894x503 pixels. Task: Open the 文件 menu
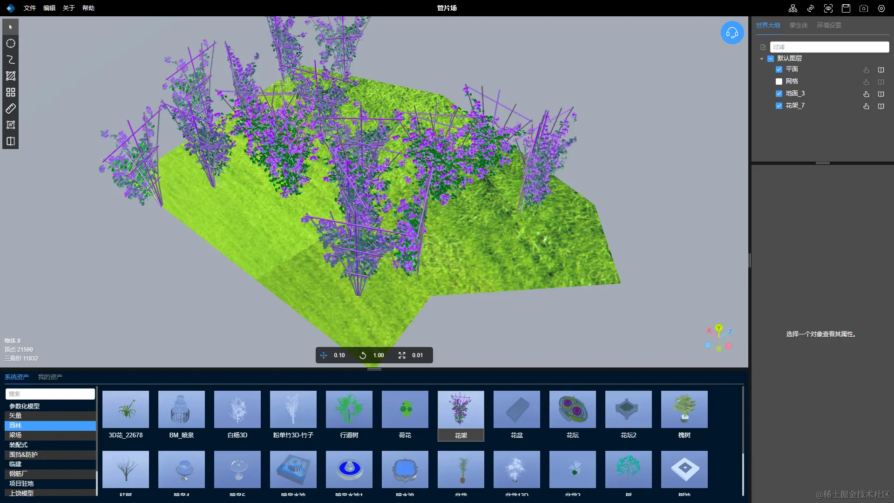pos(30,8)
